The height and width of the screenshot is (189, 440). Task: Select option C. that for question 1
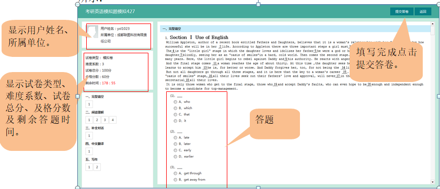coord(176,114)
